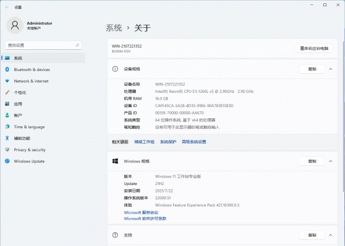This screenshot has height=246, width=345.
Task: Click the info icon beside 设备规格
Action: (115, 69)
